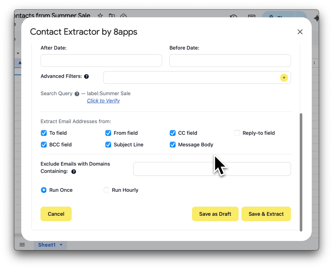333x269 pixels.
Task: Uncheck the Message Body checkbox
Action: click(173, 145)
